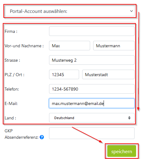Image resolution: width=141 pixels, height=159 pixels.
Task: Click the blue help icon beside Absenderreferenz
Action: [x=42, y=137]
